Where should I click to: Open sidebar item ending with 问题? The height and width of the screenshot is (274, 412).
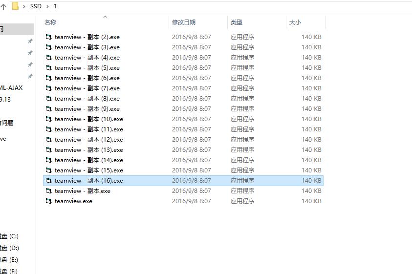coord(7,123)
